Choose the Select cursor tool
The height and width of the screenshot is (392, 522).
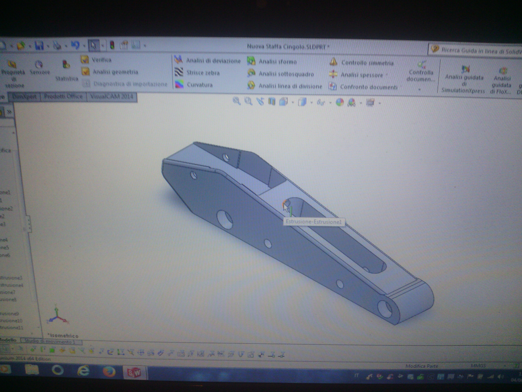pyautogui.click(x=94, y=45)
